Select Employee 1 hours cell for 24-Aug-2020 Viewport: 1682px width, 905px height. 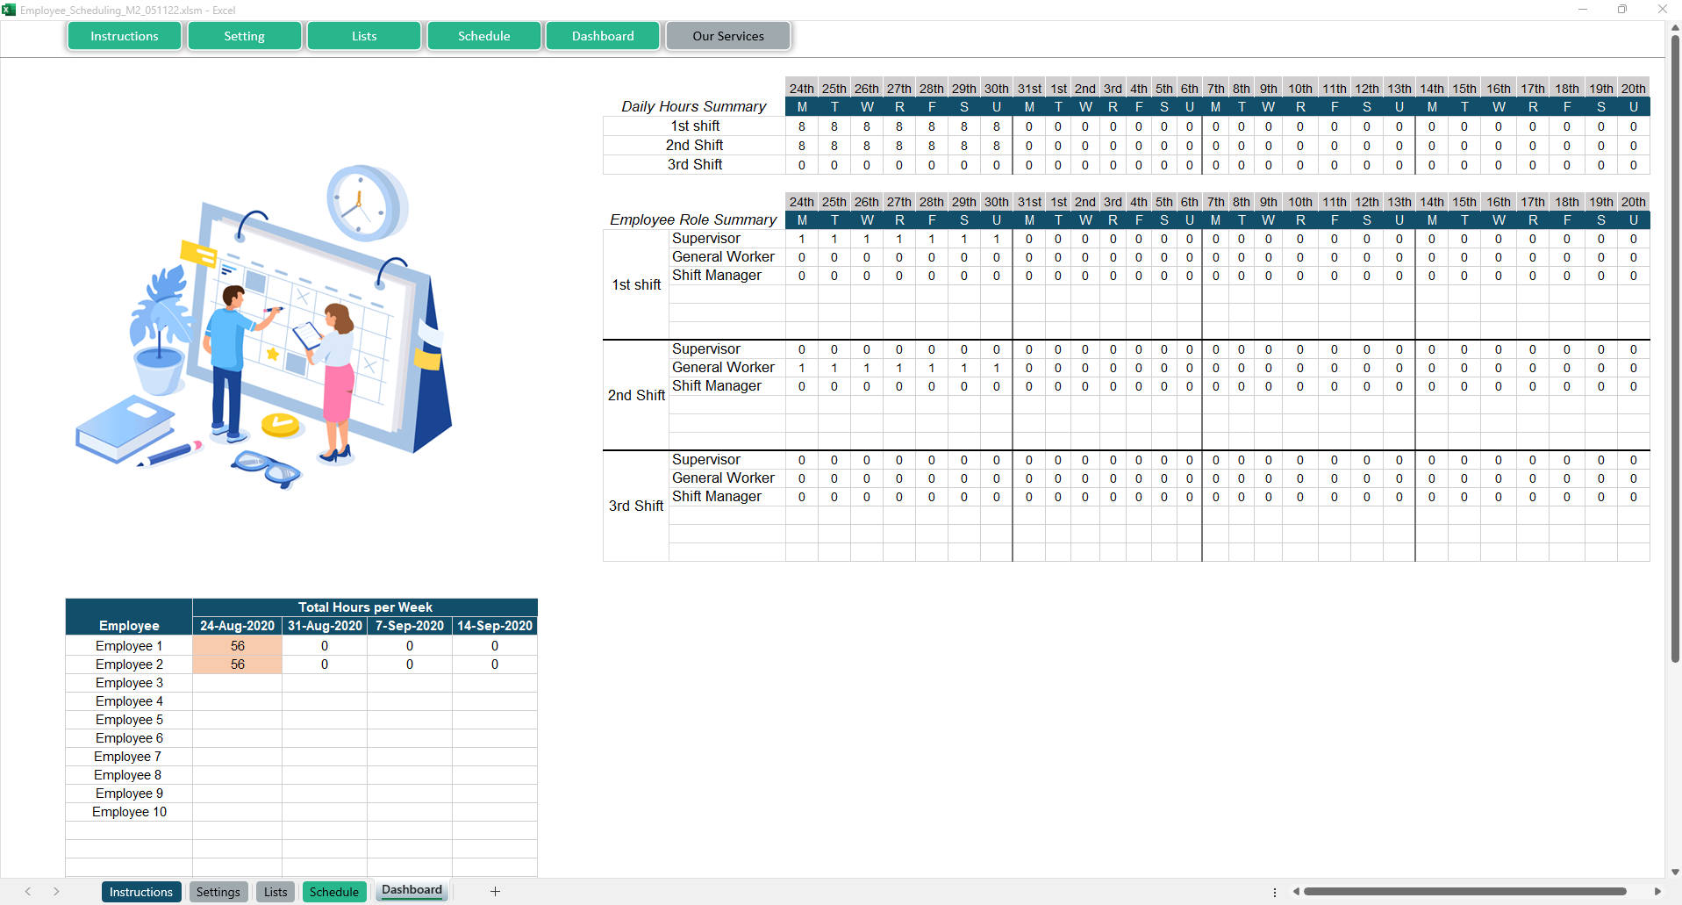click(x=237, y=646)
